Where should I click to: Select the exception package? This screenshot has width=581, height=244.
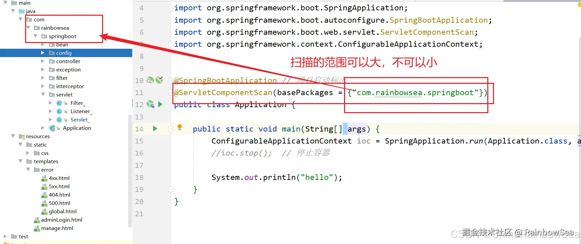click(x=68, y=70)
